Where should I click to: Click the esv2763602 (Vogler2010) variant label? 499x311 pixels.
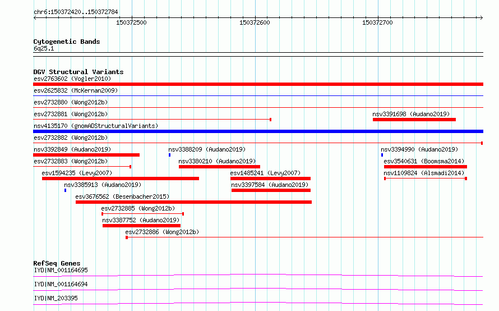(72, 79)
